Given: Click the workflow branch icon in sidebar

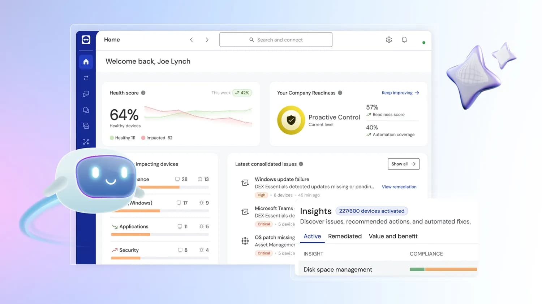Looking at the screenshot, I should pyautogui.click(x=86, y=142).
